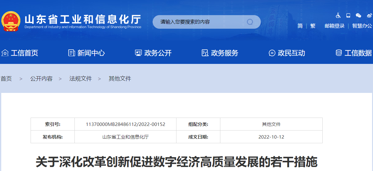
Task: Open the Weibo icon link
Action: coord(369,15)
